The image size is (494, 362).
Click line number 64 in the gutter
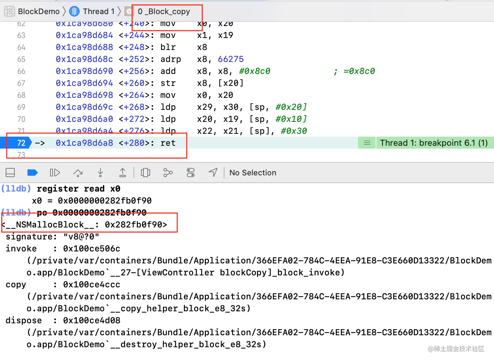[21, 47]
